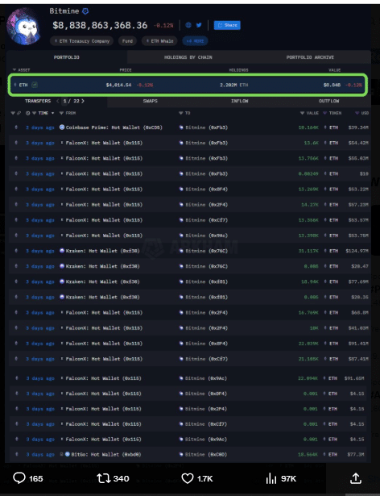
Task: Open Bitmine's Twitter bird icon
Action: coord(199,25)
